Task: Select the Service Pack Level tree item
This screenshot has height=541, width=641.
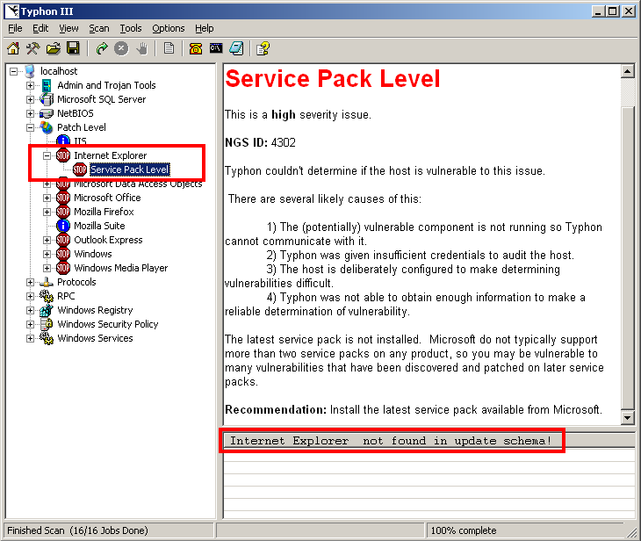Action: (130, 170)
